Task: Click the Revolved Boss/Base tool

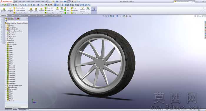Action: tap(10, 10)
